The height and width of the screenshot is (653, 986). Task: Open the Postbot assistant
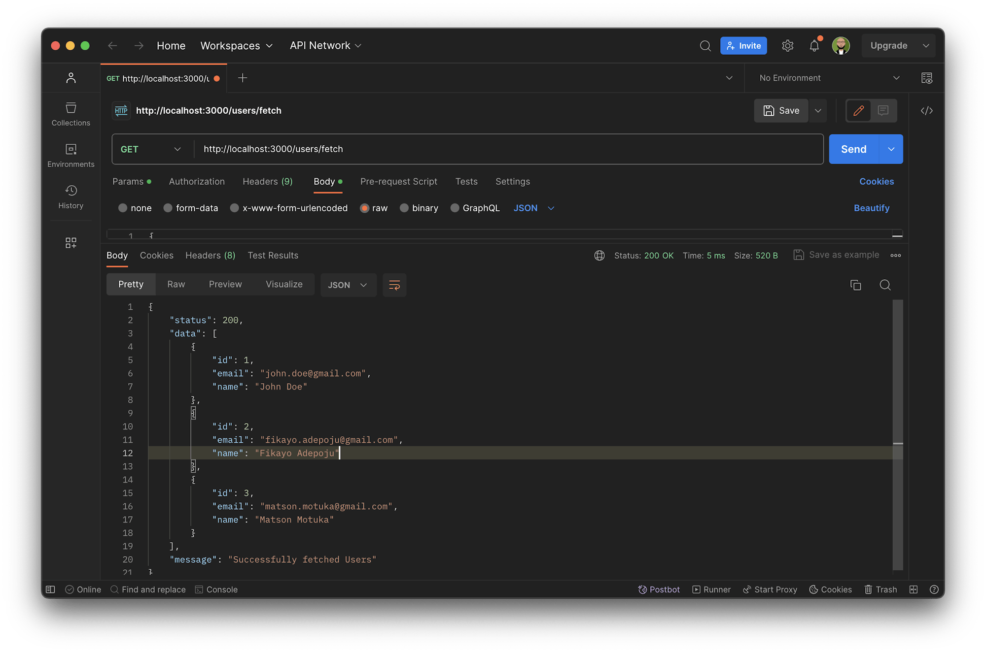pyautogui.click(x=659, y=589)
